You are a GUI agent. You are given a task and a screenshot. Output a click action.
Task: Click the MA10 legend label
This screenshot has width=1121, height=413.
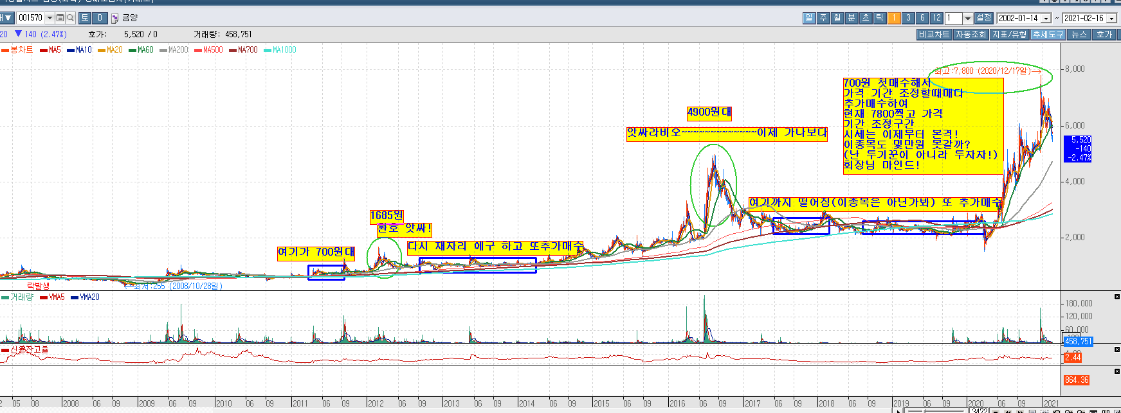pyautogui.click(x=84, y=49)
